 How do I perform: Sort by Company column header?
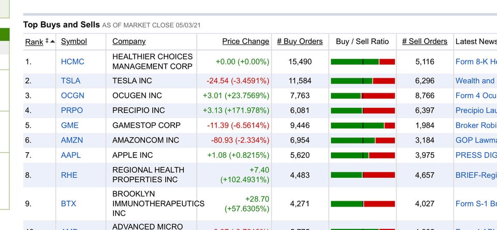point(129,41)
